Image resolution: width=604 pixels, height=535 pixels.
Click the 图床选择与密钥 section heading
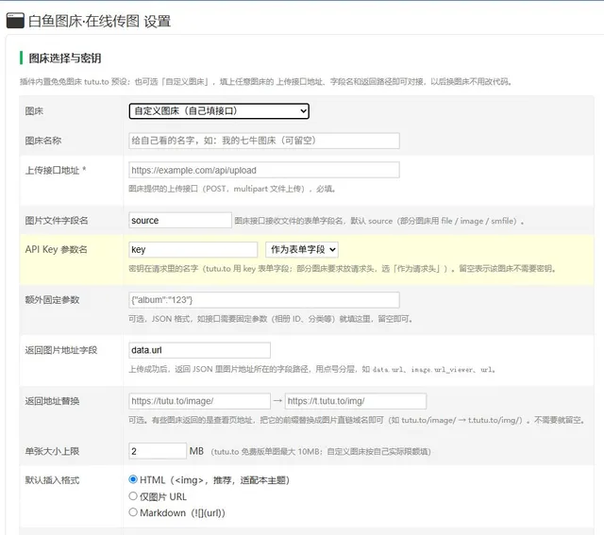click(65, 59)
